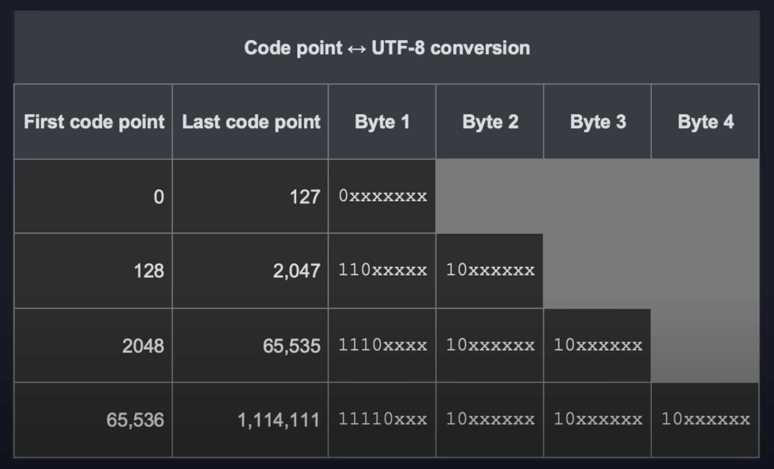Click the Byte 3 column header
This screenshot has height=469, width=774.
597,122
